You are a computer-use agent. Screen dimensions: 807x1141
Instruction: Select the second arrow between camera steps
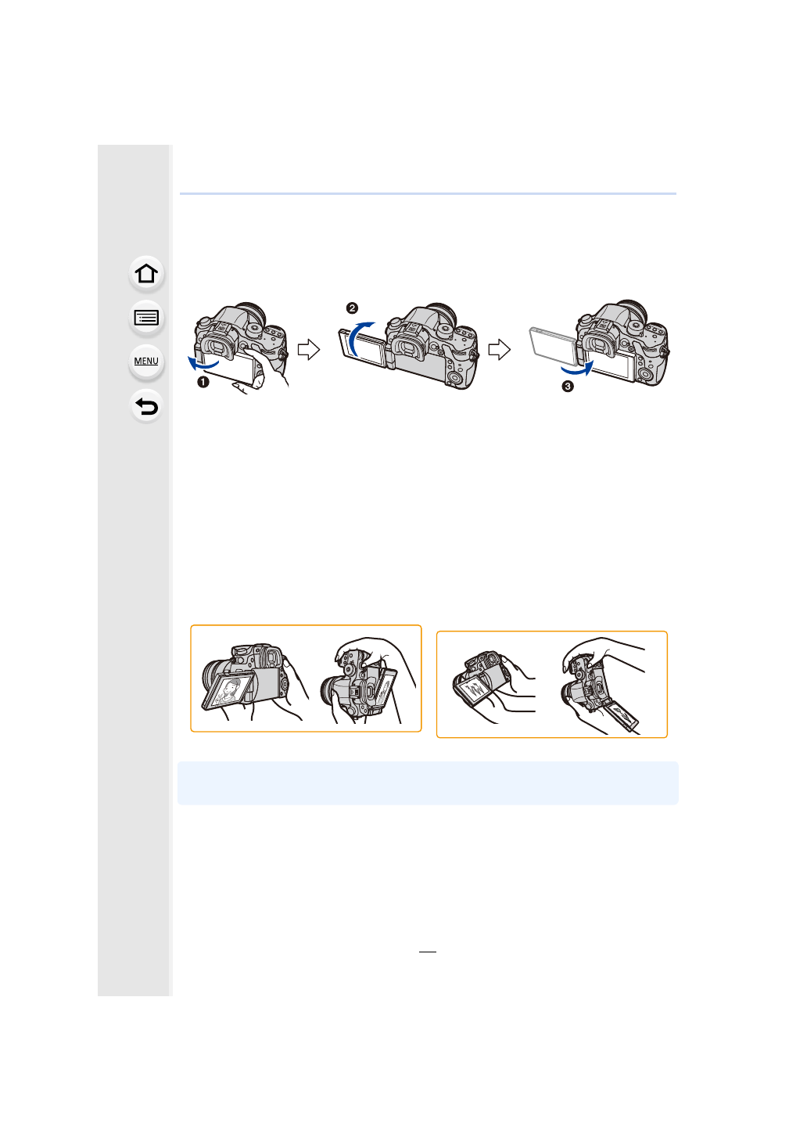click(499, 349)
